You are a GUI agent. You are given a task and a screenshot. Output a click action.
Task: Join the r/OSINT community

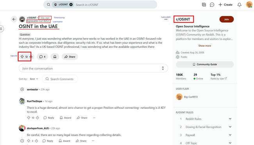click(227, 19)
